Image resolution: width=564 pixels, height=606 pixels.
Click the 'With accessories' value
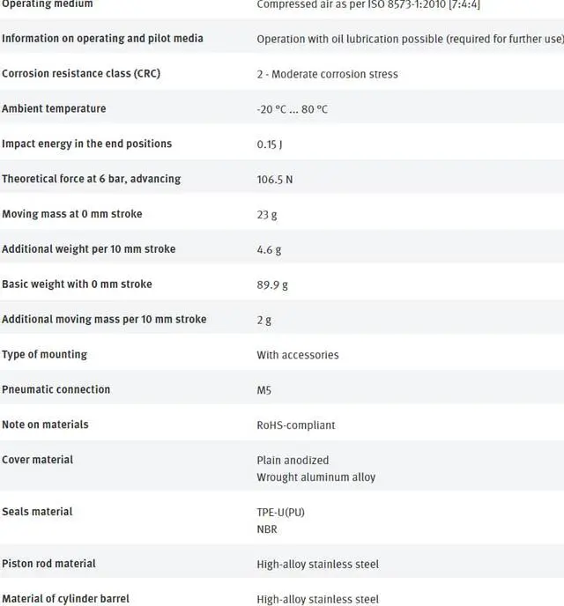(x=298, y=355)
